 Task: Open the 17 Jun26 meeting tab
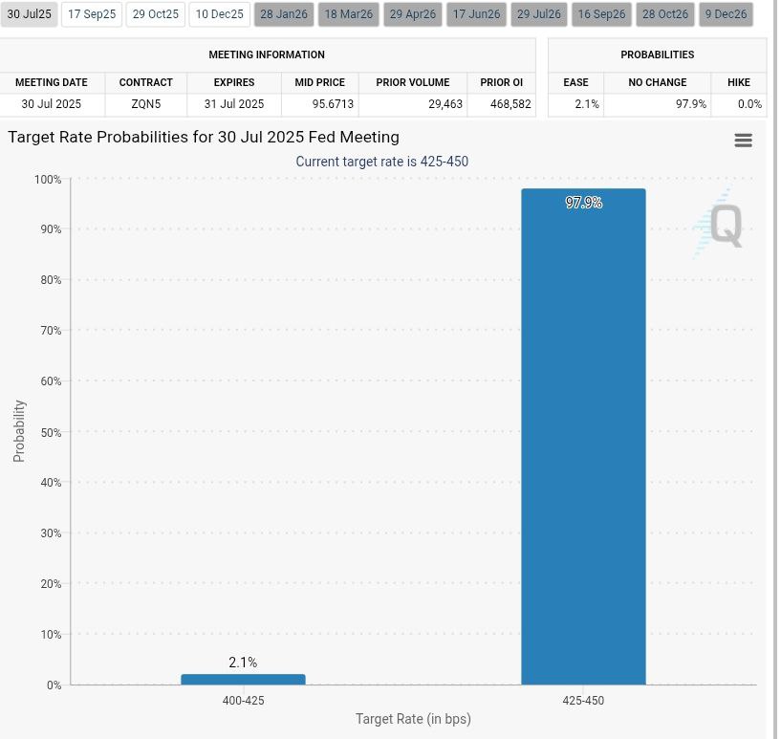click(x=476, y=14)
